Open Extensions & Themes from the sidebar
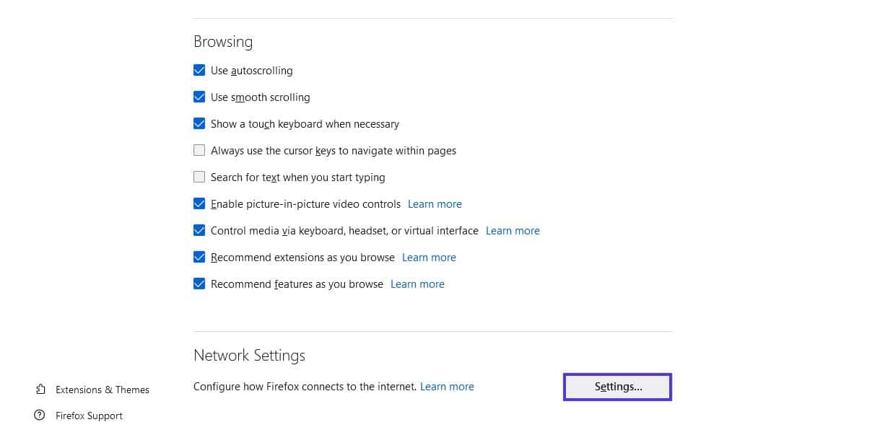Image resolution: width=893 pixels, height=435 pixels. (x=103, y=390)
